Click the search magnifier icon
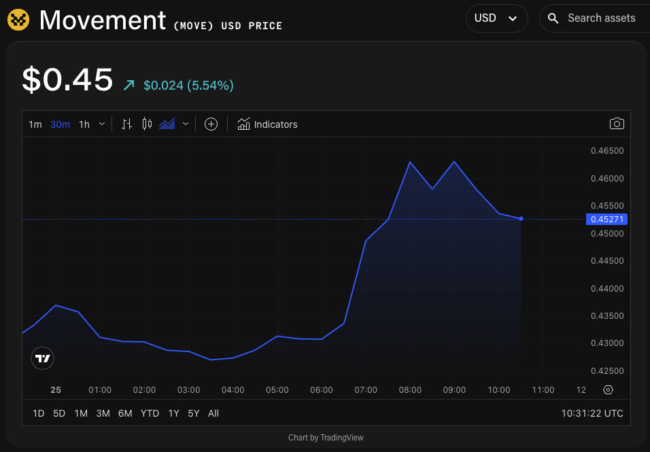 tap(552, 18)
